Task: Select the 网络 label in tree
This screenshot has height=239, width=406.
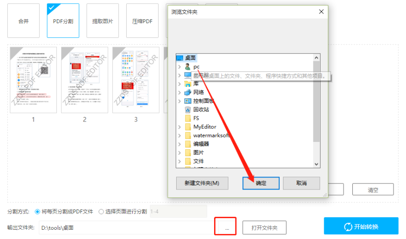Action: (198, 92)
